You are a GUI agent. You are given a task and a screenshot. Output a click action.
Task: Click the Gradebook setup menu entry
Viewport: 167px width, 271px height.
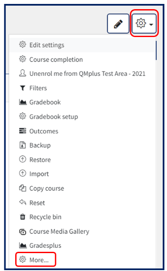coord(53,117)
